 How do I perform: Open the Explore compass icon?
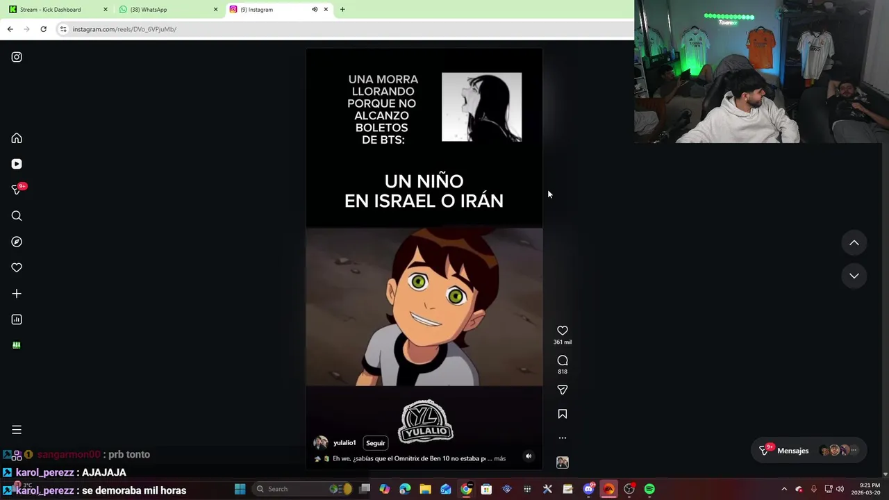coord(17,242)
